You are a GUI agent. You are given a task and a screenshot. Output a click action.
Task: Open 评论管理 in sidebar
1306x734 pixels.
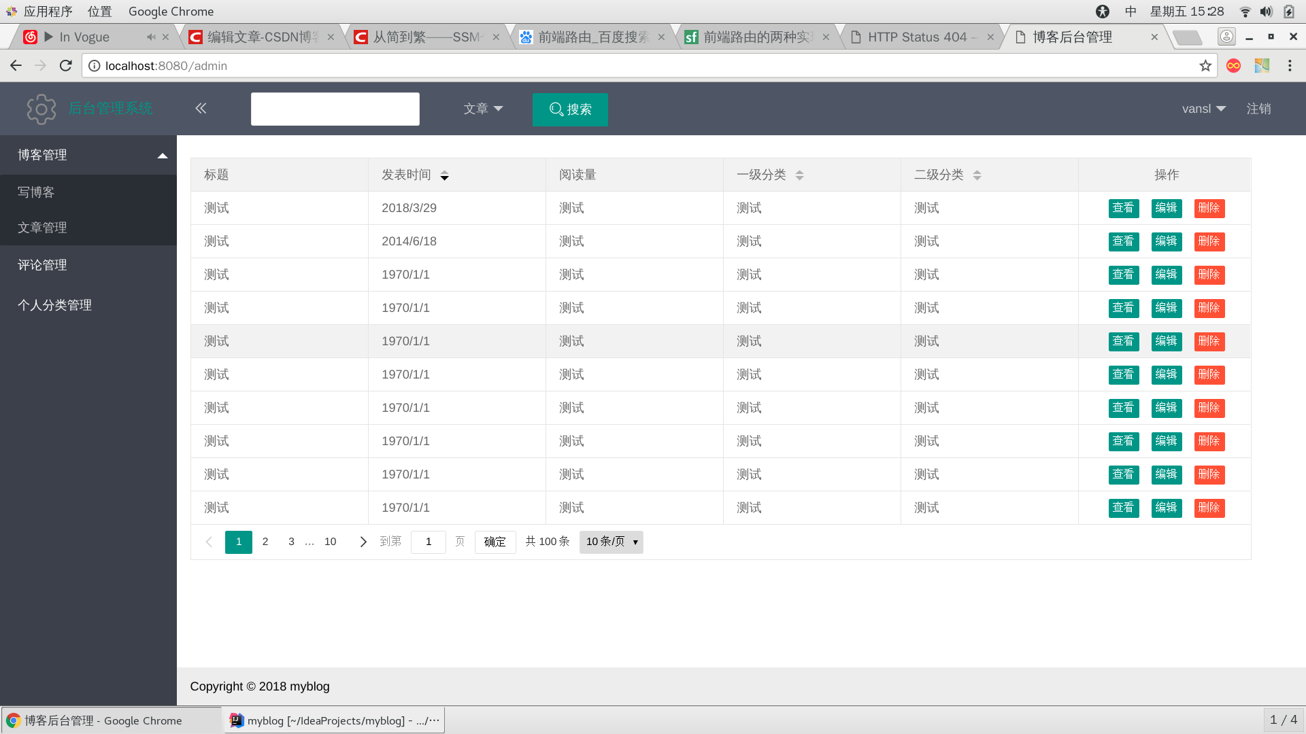point(88,265)
